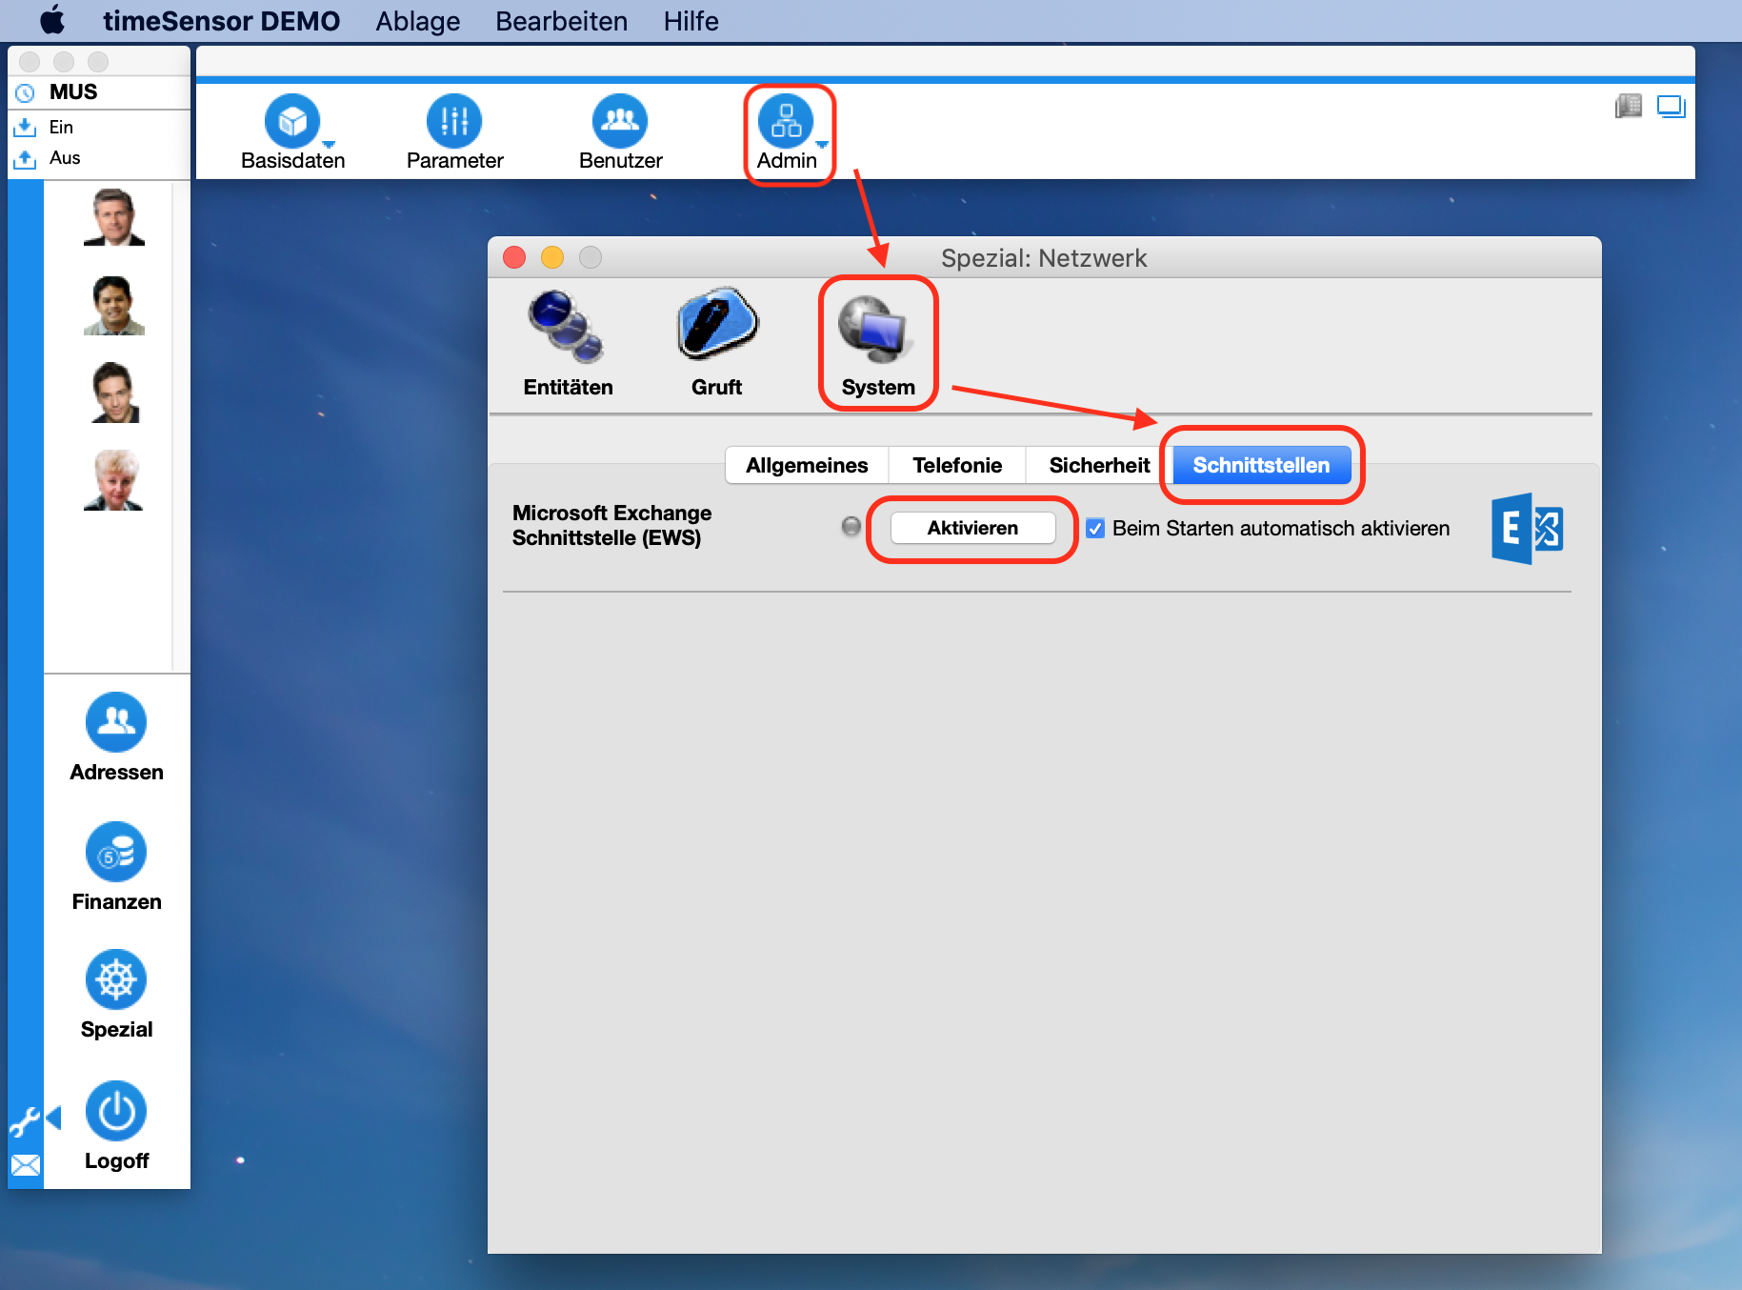Select the System icon
Screen dimensions: 1742x1290
pos(875,329)
